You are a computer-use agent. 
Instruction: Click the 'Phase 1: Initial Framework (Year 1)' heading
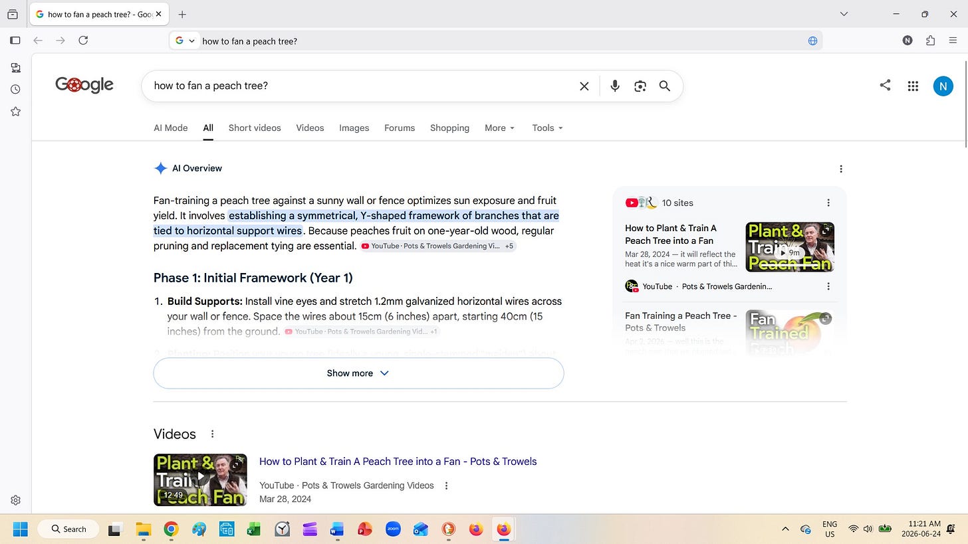point(253,278)
